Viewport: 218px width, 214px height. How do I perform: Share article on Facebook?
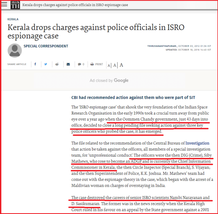[x=35, y=64]
